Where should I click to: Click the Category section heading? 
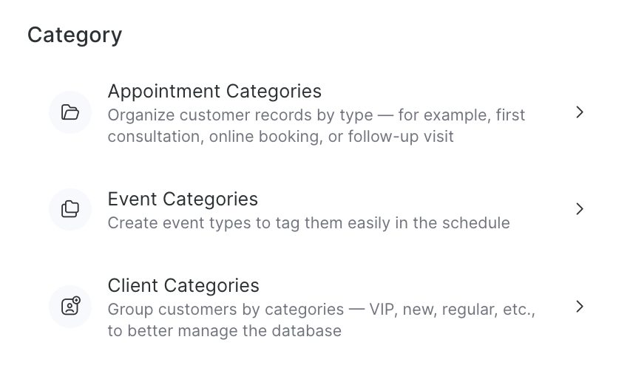[x=75, y=35]
